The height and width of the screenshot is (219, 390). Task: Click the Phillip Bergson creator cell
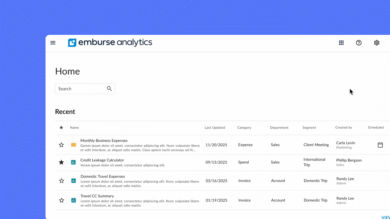coord(349,162)
